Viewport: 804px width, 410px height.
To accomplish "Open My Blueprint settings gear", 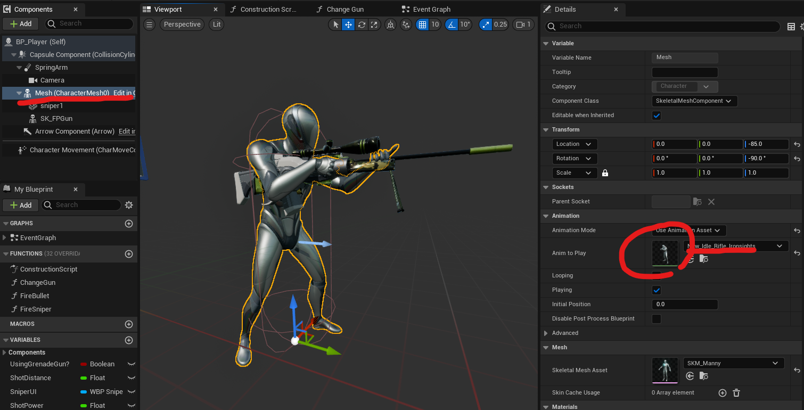I will point(128,205).
